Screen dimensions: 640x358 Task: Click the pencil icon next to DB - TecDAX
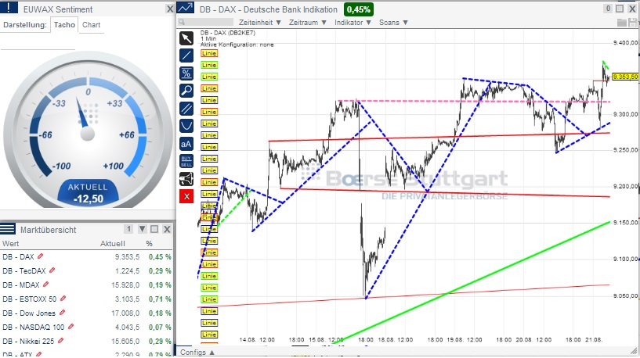point(52,270)
